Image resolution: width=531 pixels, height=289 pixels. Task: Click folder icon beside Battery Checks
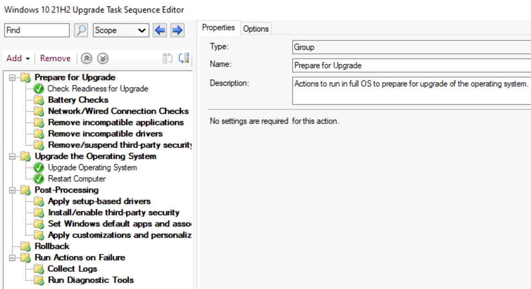click(39, 100)
